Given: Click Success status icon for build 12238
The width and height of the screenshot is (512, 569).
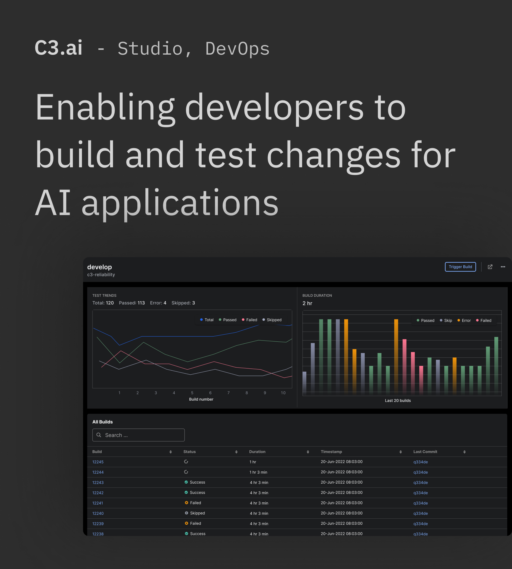Looking at the screenshot, I should pyautogui.click(x=186, y=533).
